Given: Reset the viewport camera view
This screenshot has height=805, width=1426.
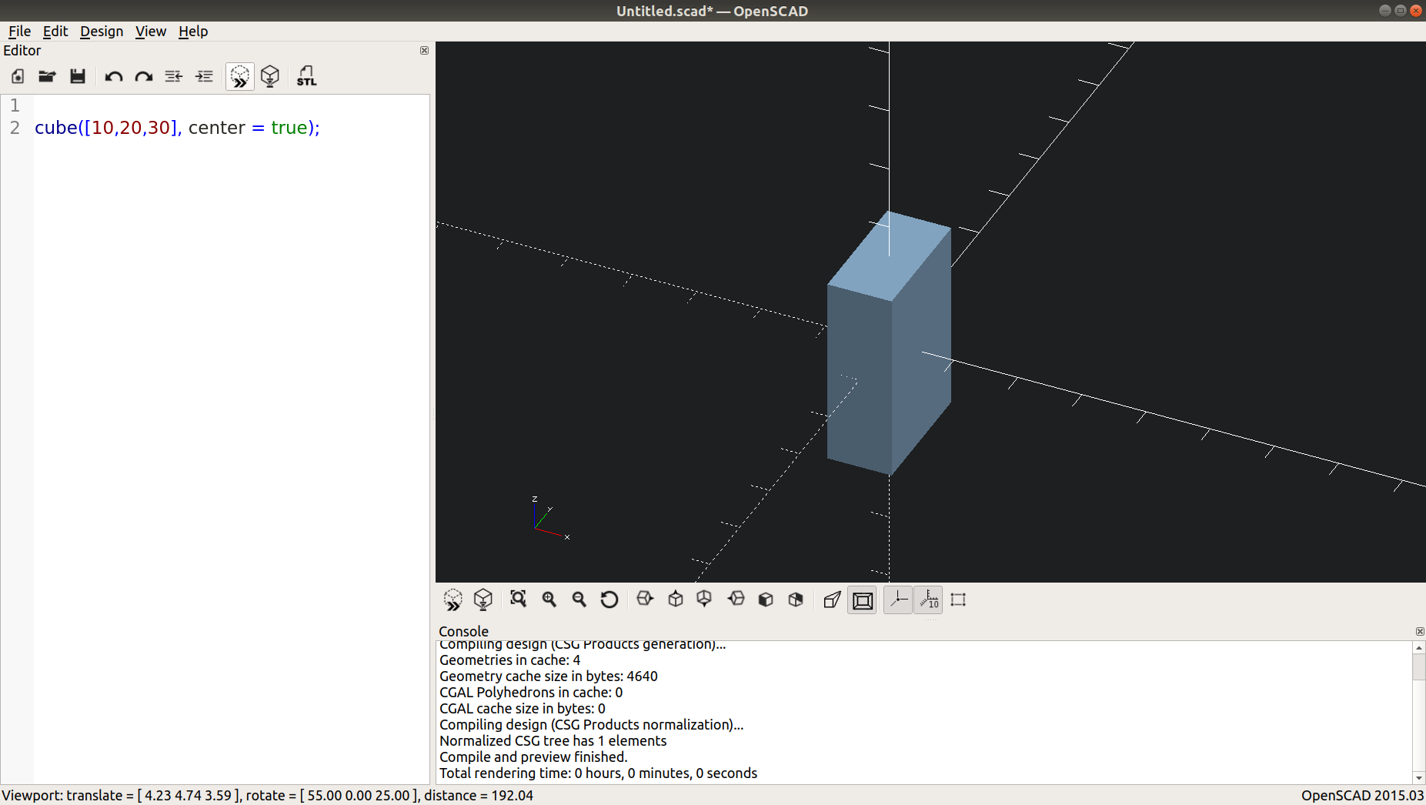Looking at the screenshot, I should 609,600.
